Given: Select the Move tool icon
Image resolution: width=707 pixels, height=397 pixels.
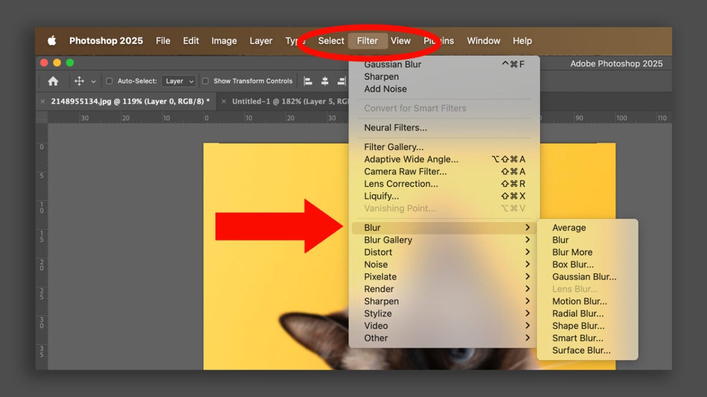Looking at the screenshot, I should pyautogui.click(x=79, y=81).
